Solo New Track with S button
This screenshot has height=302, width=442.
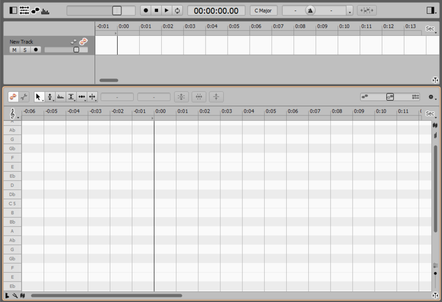[x=25, y=50]
